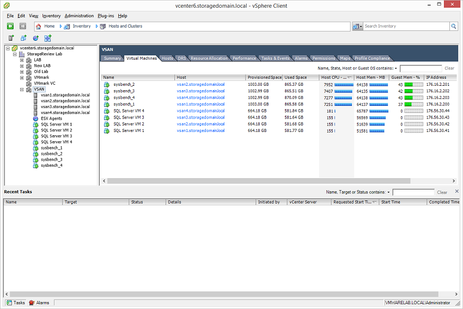Screen dimensions: 463x309
Task: Collapse the StorageReview Lab datacenter node
Action: 15,54
